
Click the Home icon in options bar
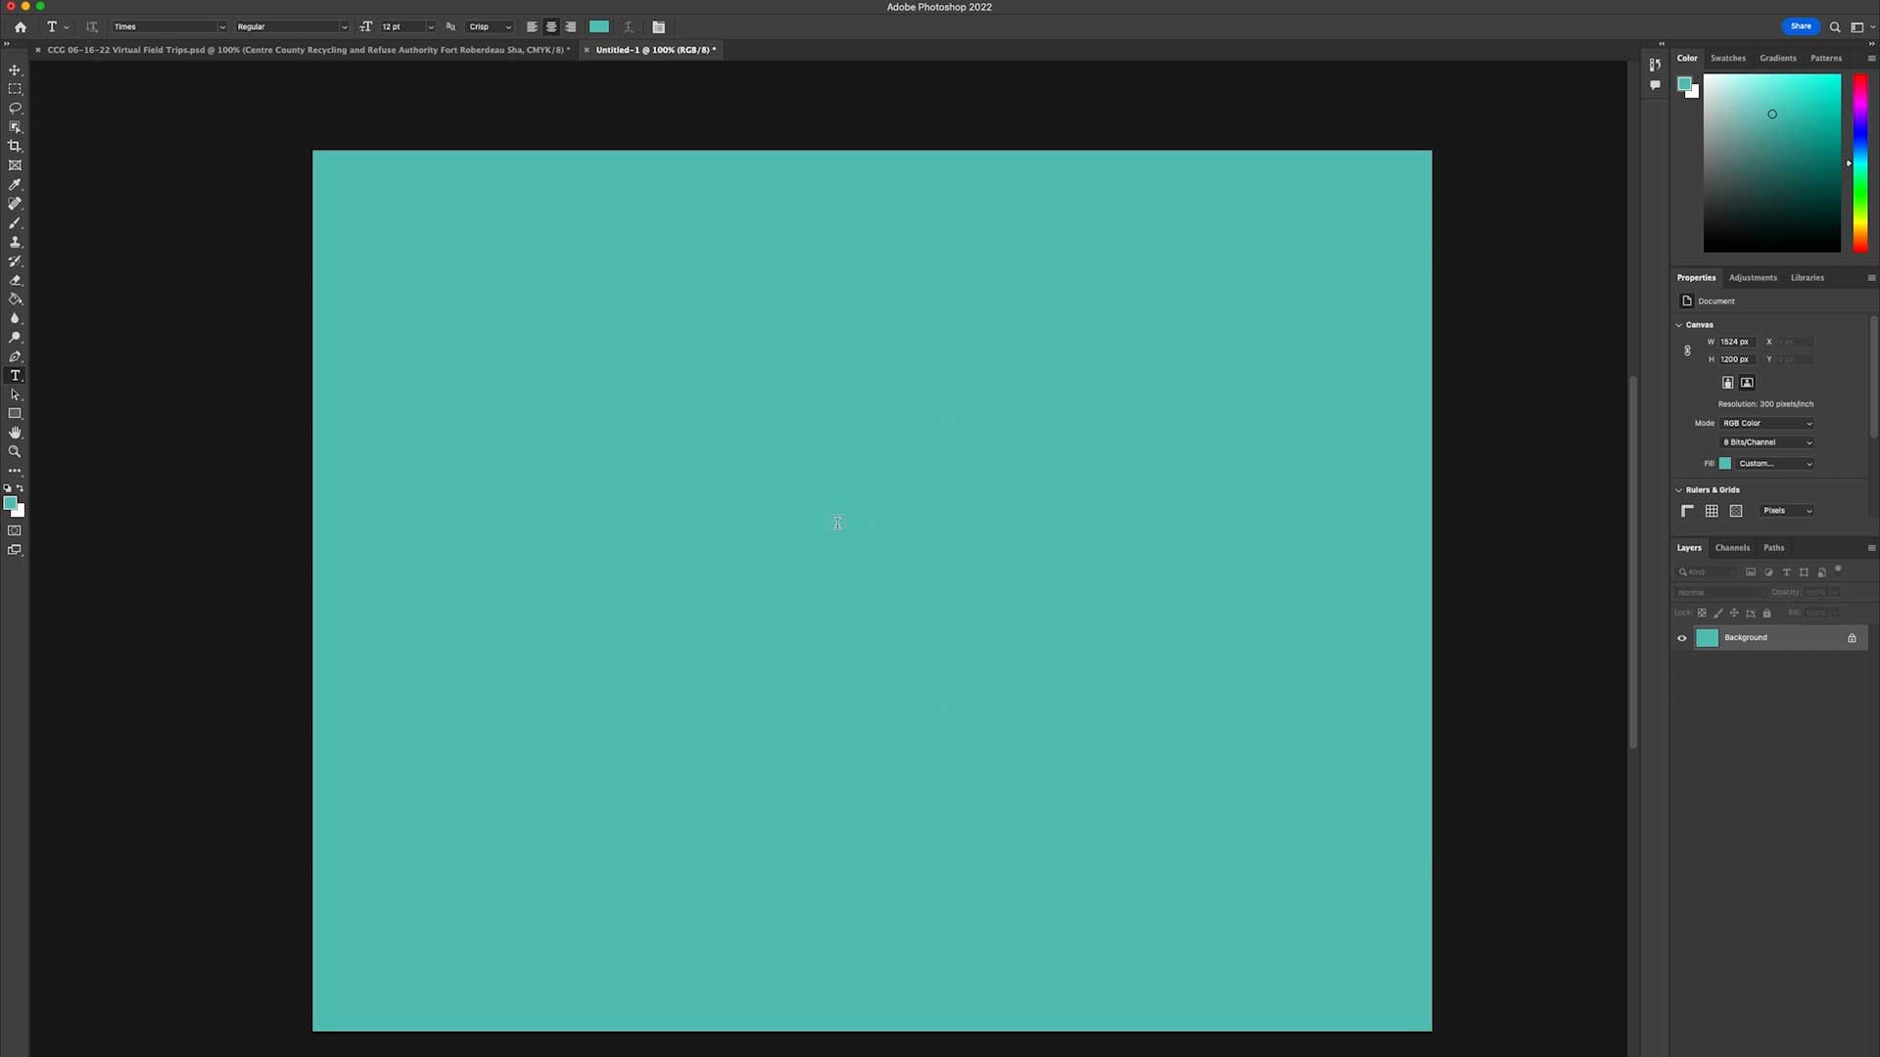(x=21, y=27)
